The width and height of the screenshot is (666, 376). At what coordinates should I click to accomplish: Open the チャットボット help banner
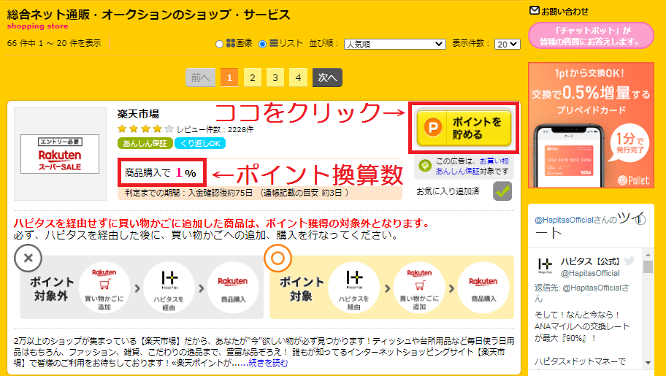(591, 36)
